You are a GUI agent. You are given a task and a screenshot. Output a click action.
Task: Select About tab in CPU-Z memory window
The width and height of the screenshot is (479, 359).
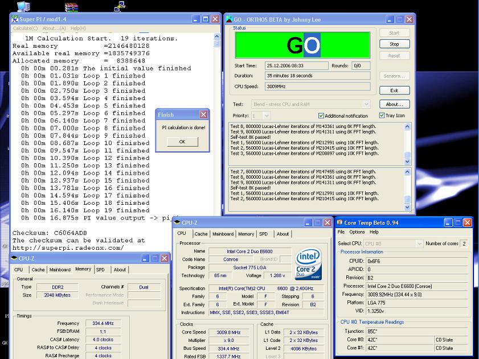pos(120,270)
